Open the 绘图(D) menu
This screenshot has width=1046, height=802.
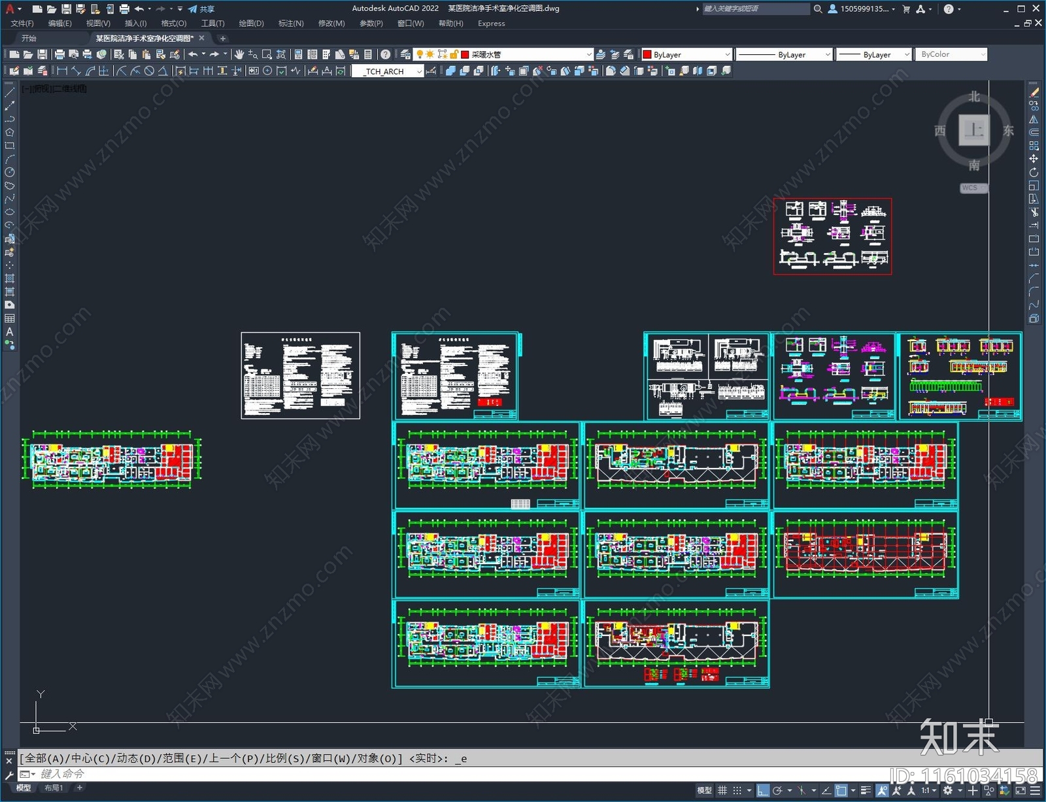(x=251, y=24)
